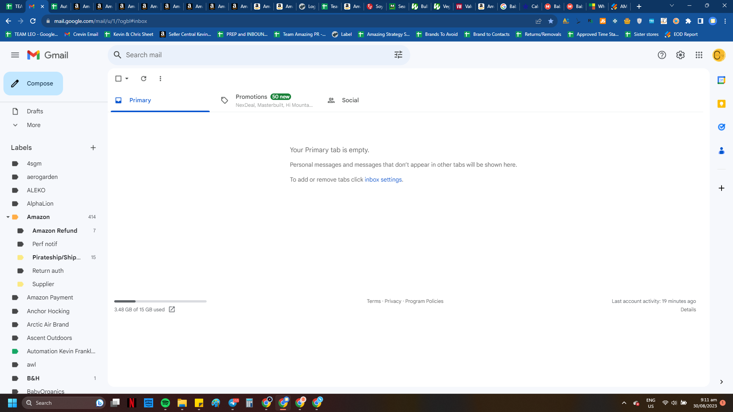The height and width of the screenshot is (412, 733).
Task: Hide the side panel chevron
Action: point(721,382)
